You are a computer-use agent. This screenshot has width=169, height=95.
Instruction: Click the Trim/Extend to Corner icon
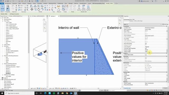click(42, 9)
